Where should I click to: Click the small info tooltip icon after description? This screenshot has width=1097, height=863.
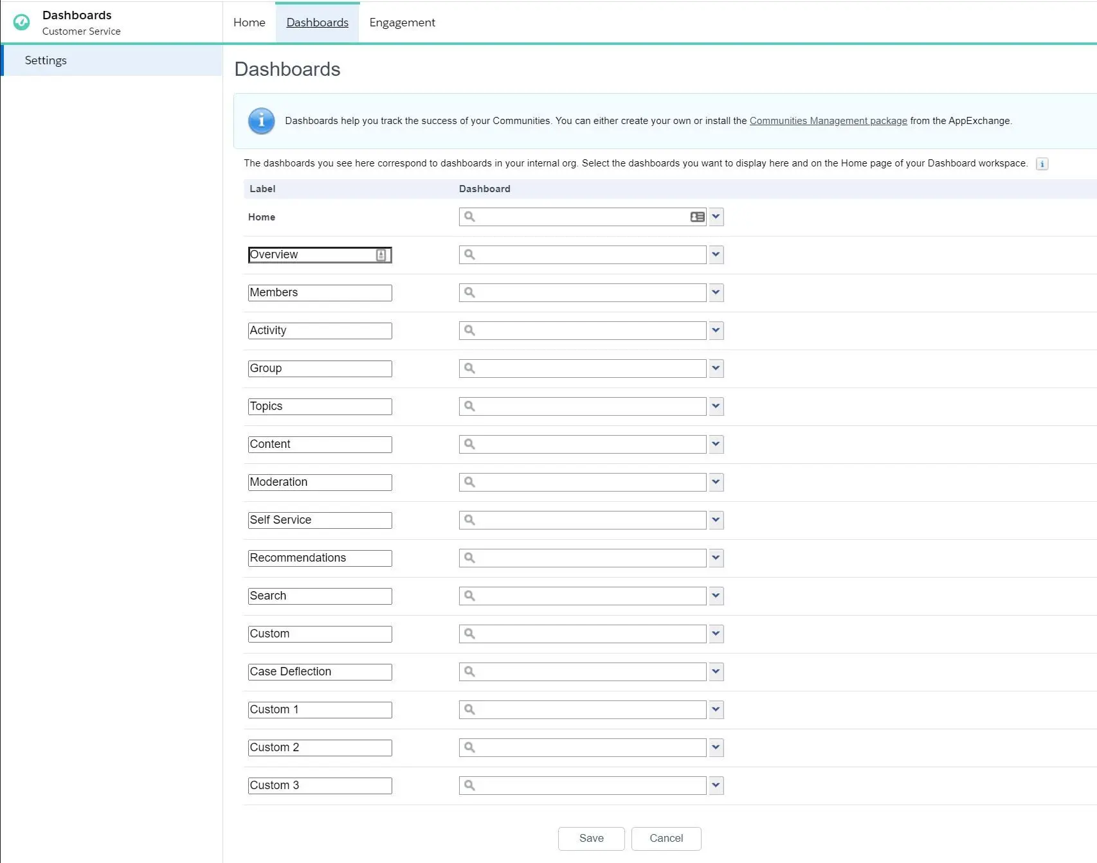[x=1042, y=164]
